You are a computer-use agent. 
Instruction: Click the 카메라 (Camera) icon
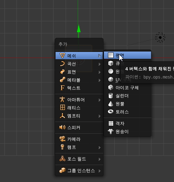62,139
